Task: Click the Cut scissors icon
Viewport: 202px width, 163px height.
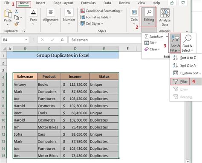Action: (16, 11)
